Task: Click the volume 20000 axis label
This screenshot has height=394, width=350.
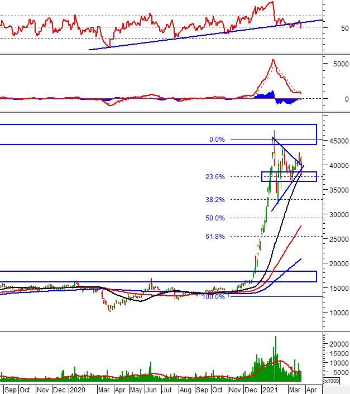Action: click(x=339, y=344)
